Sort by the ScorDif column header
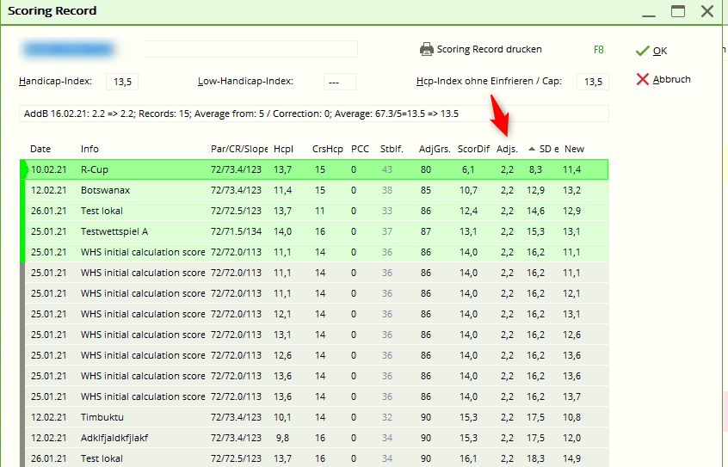728x467 pixels. pos(473,149)
